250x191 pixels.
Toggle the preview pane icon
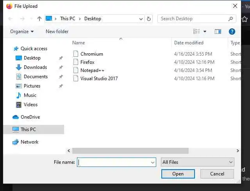click(x=218, y=32)
